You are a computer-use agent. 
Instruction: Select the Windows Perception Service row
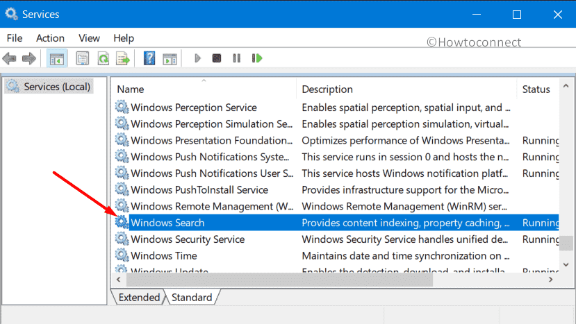tap(336, 108)
